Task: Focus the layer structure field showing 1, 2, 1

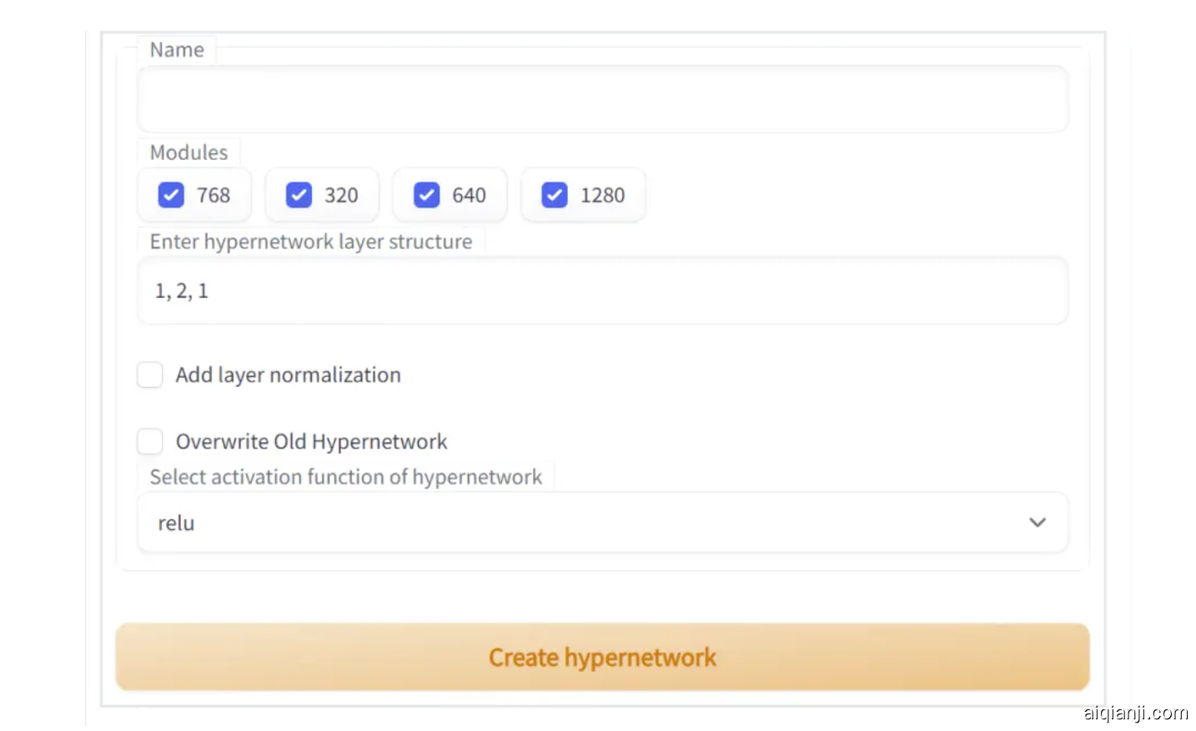Action: [602, 291]
